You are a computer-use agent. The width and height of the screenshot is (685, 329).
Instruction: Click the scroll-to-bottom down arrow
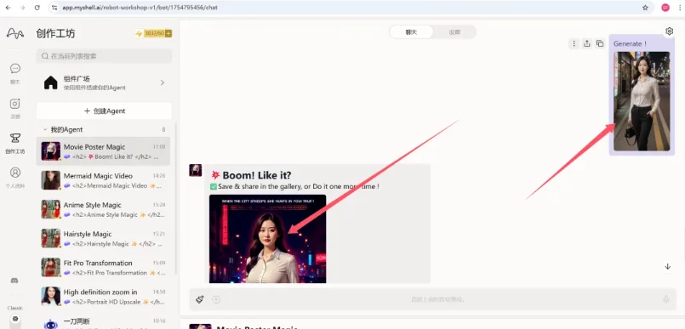click(667, 266)
